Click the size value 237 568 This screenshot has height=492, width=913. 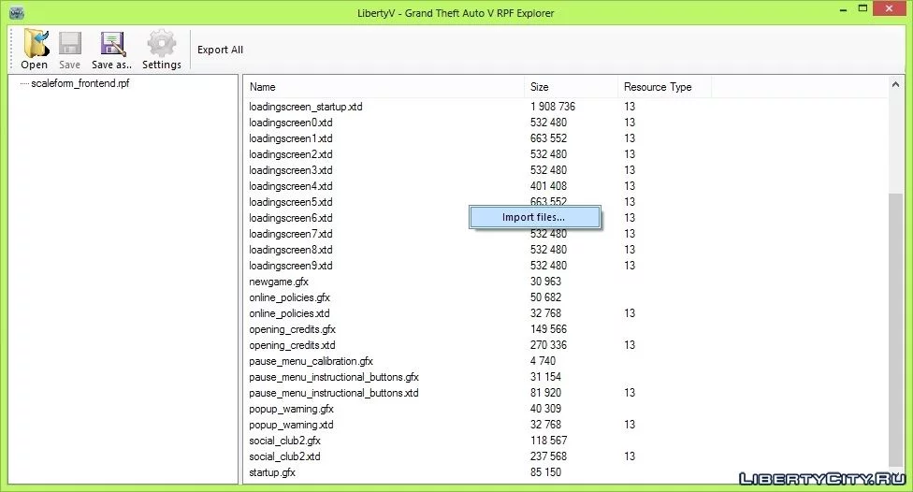548,456
